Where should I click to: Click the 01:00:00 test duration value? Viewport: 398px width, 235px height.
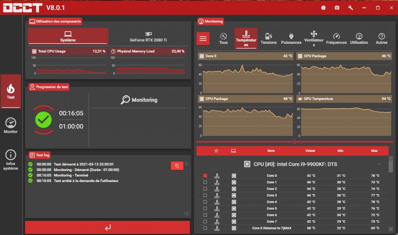[71, 126]
